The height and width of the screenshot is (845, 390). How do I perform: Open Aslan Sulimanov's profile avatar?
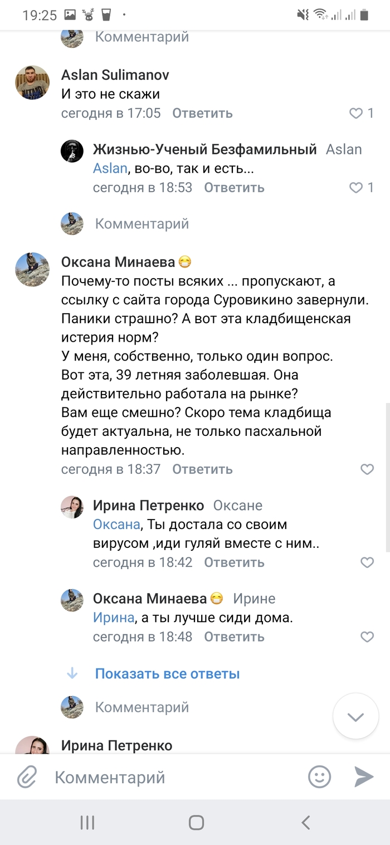[x=32, y=82]
